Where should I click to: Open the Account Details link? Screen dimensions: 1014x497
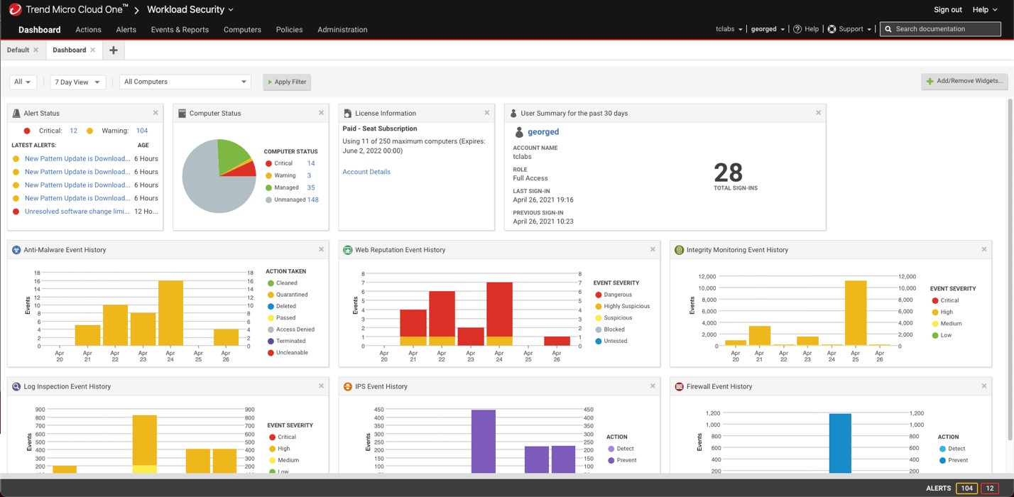pyautogui.click(x=366, y=172)
